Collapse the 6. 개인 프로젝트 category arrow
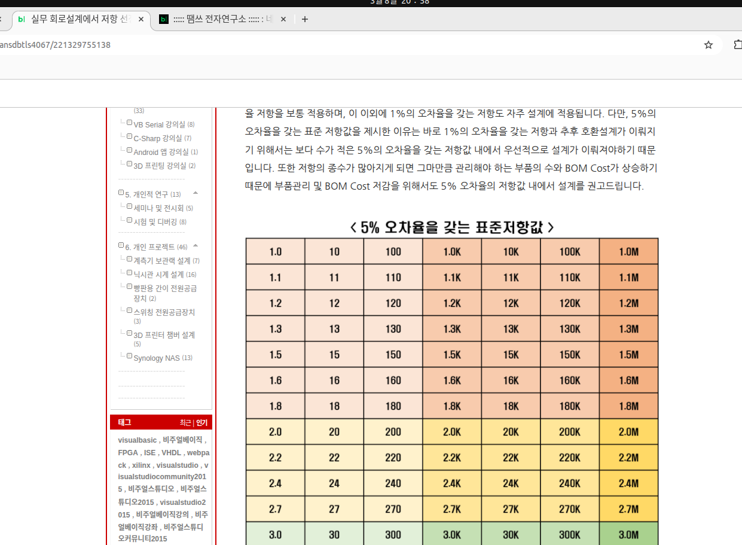 click(x=196, y=246)
